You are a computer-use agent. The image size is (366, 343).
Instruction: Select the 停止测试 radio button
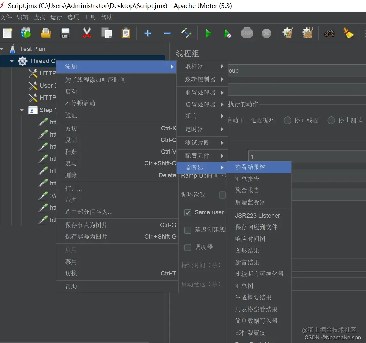pyautogui.click(x=331, y=120)
